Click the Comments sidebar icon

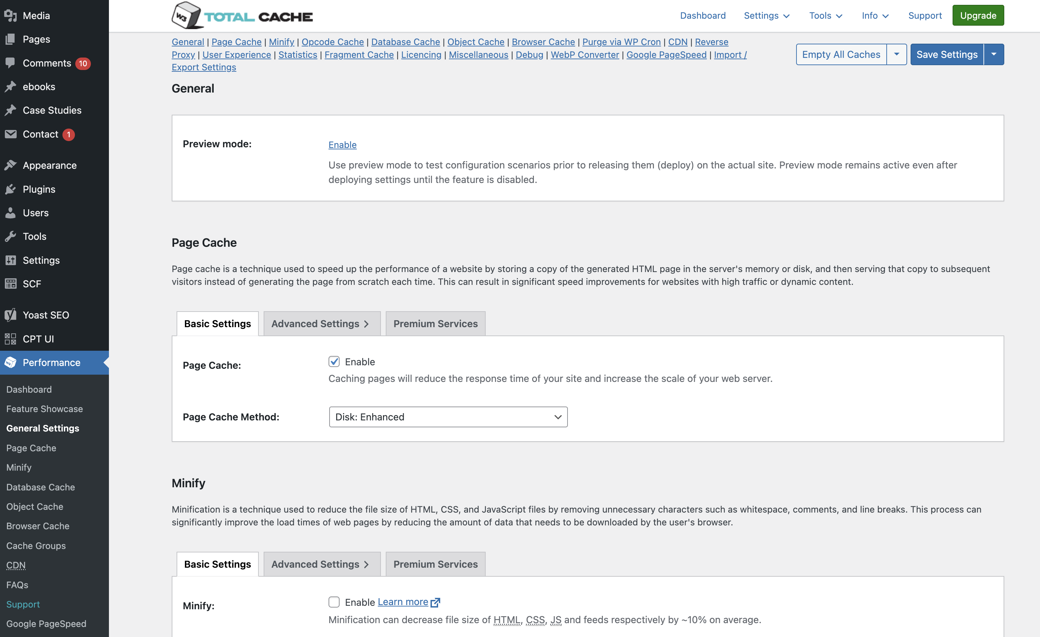[11, 62]
